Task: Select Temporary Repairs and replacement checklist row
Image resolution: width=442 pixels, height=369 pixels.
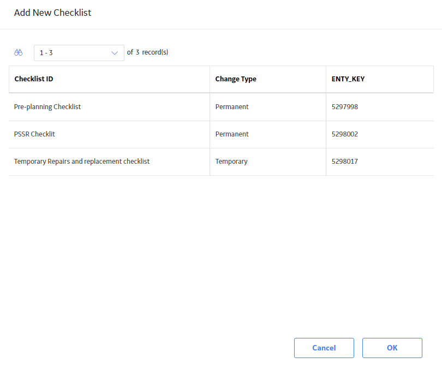Action: (x=221, y=162)
